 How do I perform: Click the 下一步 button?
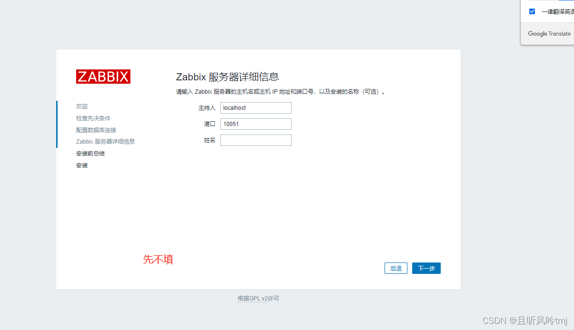(x=426, y=268)
